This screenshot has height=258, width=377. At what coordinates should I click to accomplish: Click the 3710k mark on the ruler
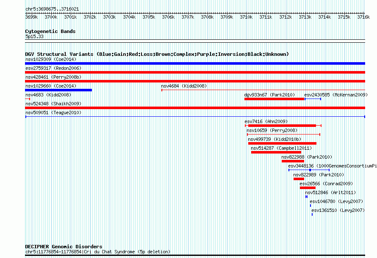[246, 17]
